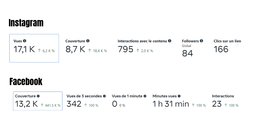Click the Facebook section heading
The width and height of the screenshot is (255, 127).
click(26, 81)
